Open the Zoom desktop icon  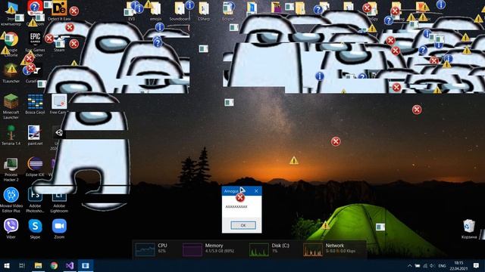(59, 229)
